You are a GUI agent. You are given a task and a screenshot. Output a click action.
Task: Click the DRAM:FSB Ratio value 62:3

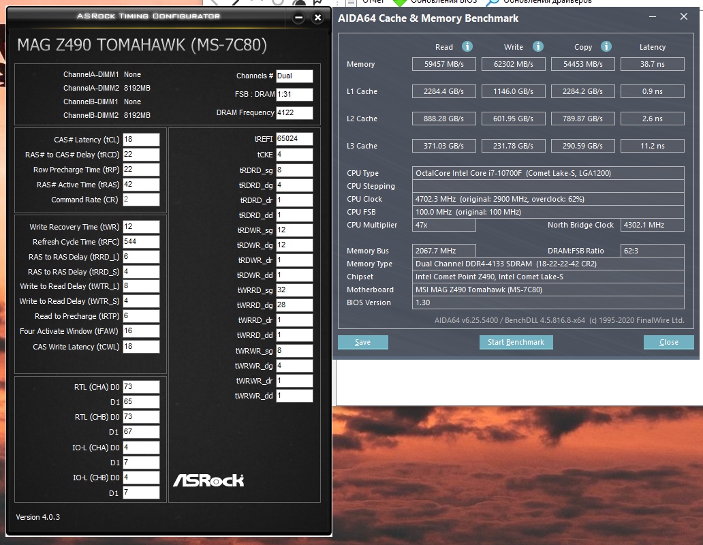click(653, 251)
